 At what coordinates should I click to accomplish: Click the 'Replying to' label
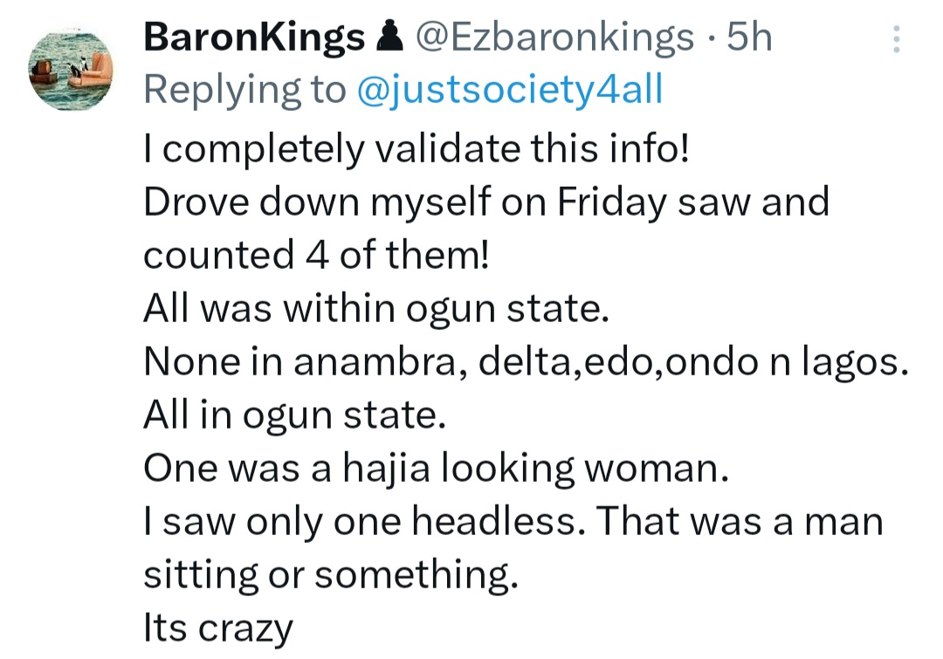tap(244, 90)
